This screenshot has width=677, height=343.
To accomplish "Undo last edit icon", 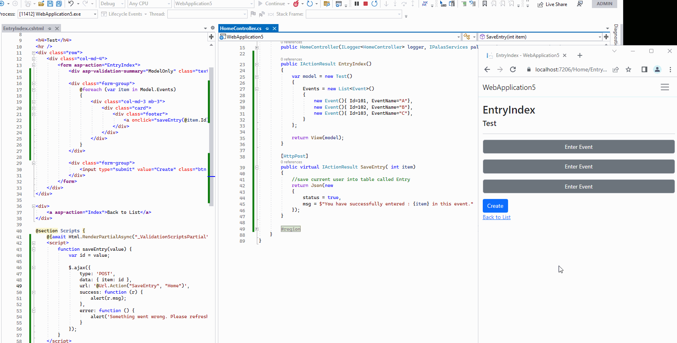I will point(71,4).
